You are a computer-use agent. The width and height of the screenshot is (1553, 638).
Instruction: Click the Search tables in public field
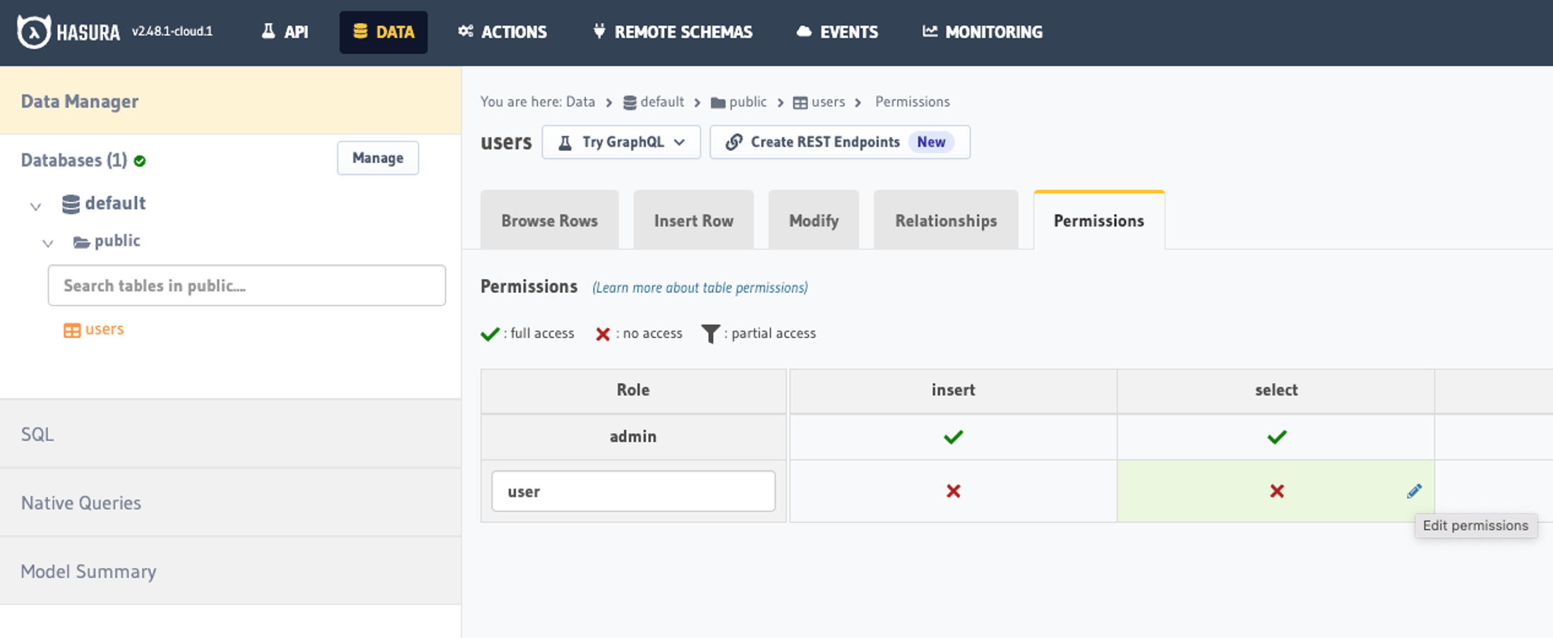click(246, 286)
